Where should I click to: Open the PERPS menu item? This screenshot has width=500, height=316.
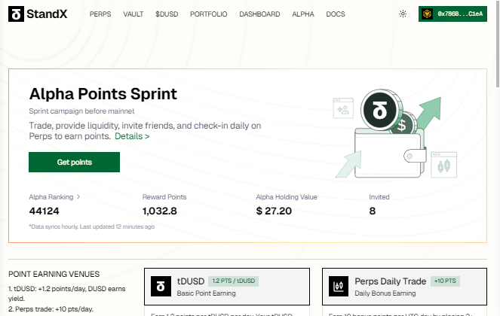[x=100, y=14]
